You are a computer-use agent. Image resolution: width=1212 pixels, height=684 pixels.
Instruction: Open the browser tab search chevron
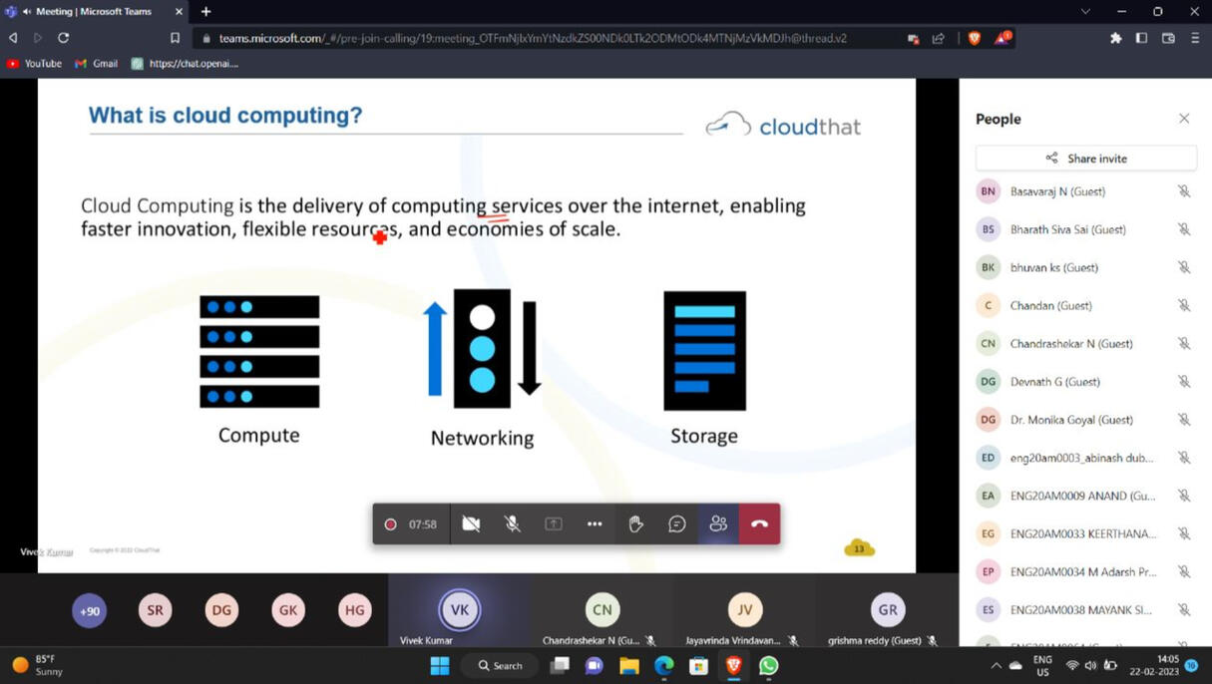1084,12
